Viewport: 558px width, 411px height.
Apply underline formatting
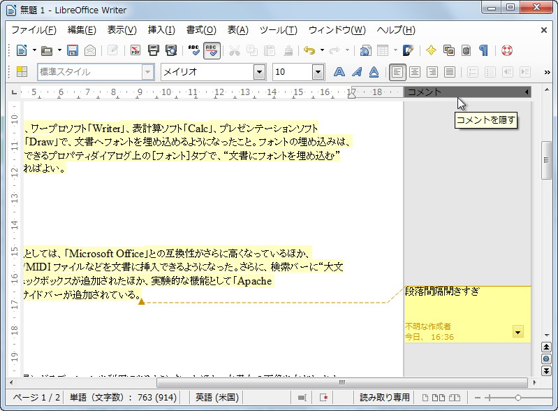(x=374, y=72)
